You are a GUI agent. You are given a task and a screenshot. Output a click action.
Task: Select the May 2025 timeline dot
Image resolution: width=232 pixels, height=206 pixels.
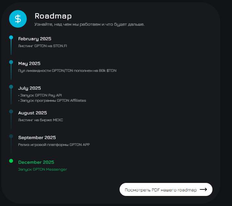coord(11,62)
